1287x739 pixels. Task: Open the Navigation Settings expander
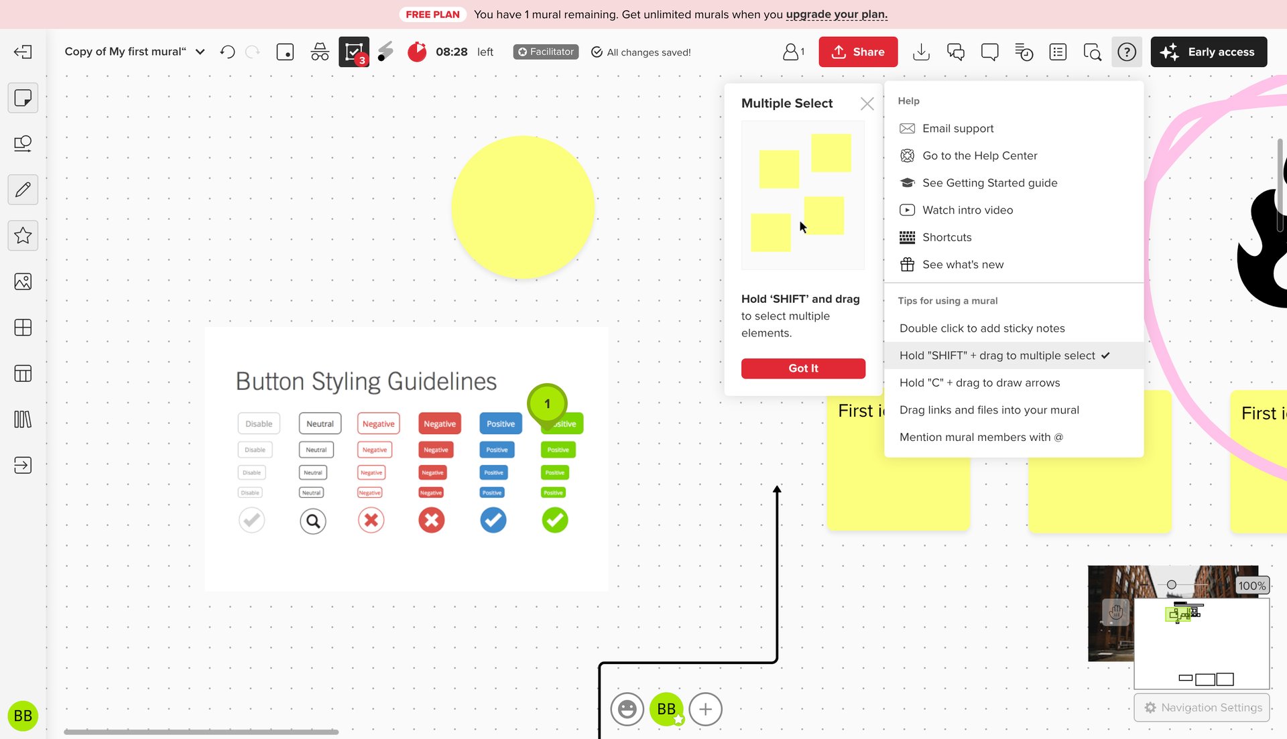click(1202, 708)
